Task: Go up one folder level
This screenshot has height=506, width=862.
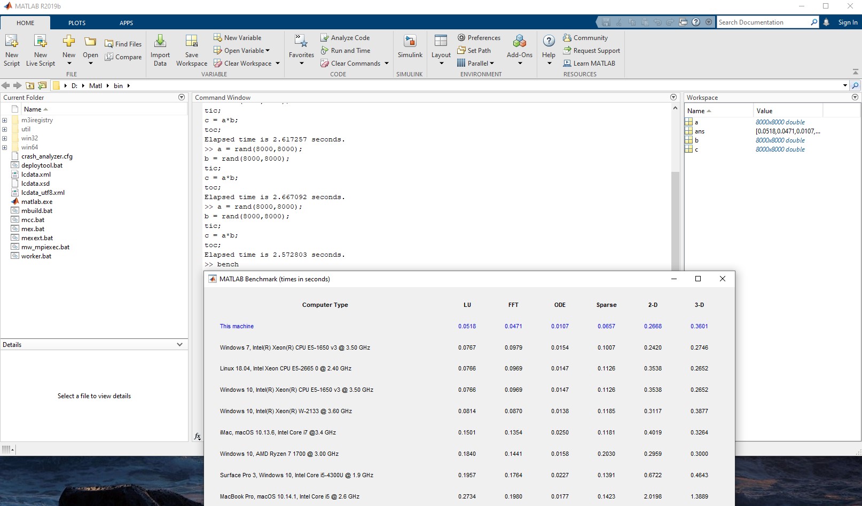Action: 30,85
